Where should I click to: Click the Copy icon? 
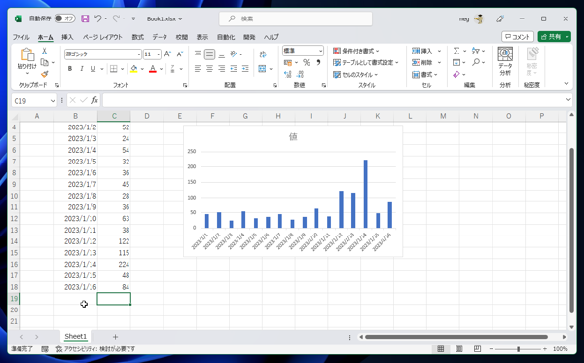[45, 62]
